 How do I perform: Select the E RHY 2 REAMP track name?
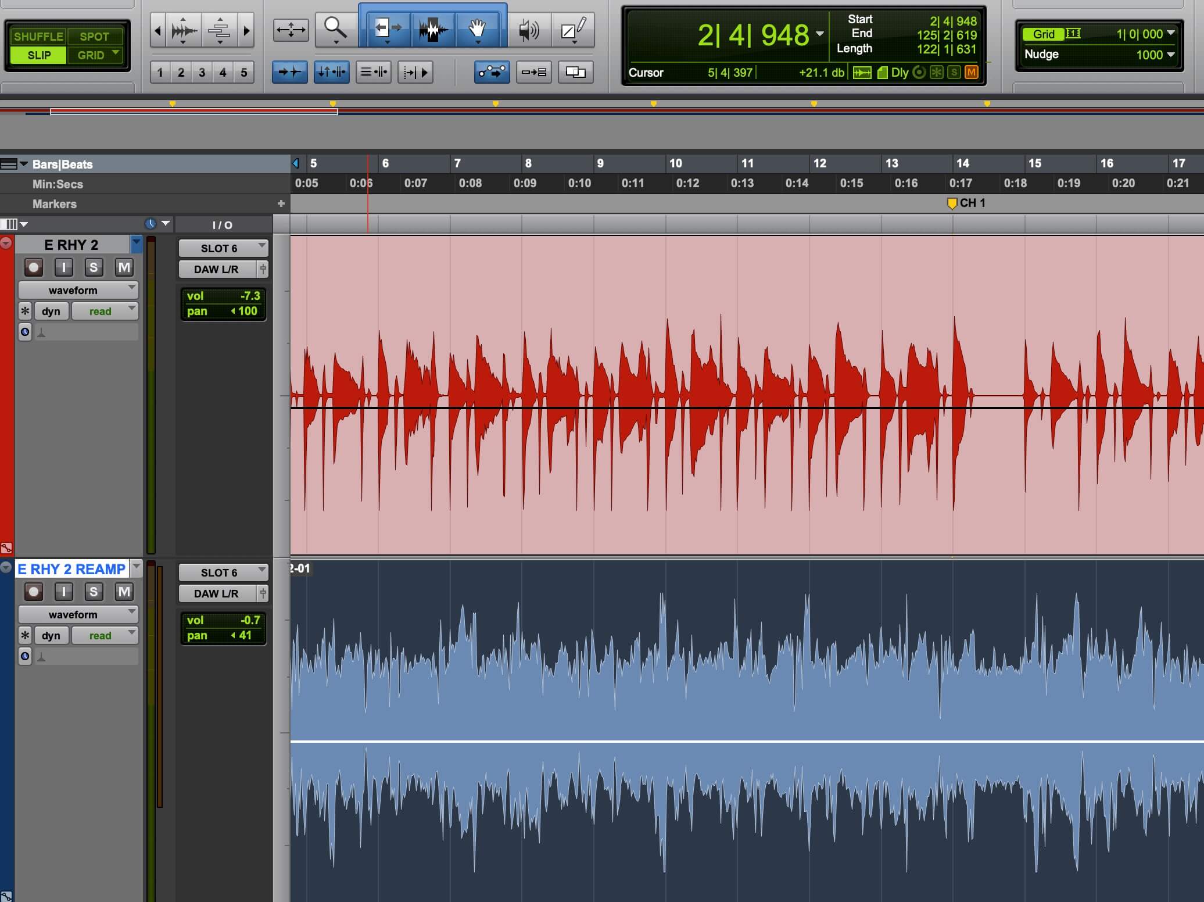point(71,569)
